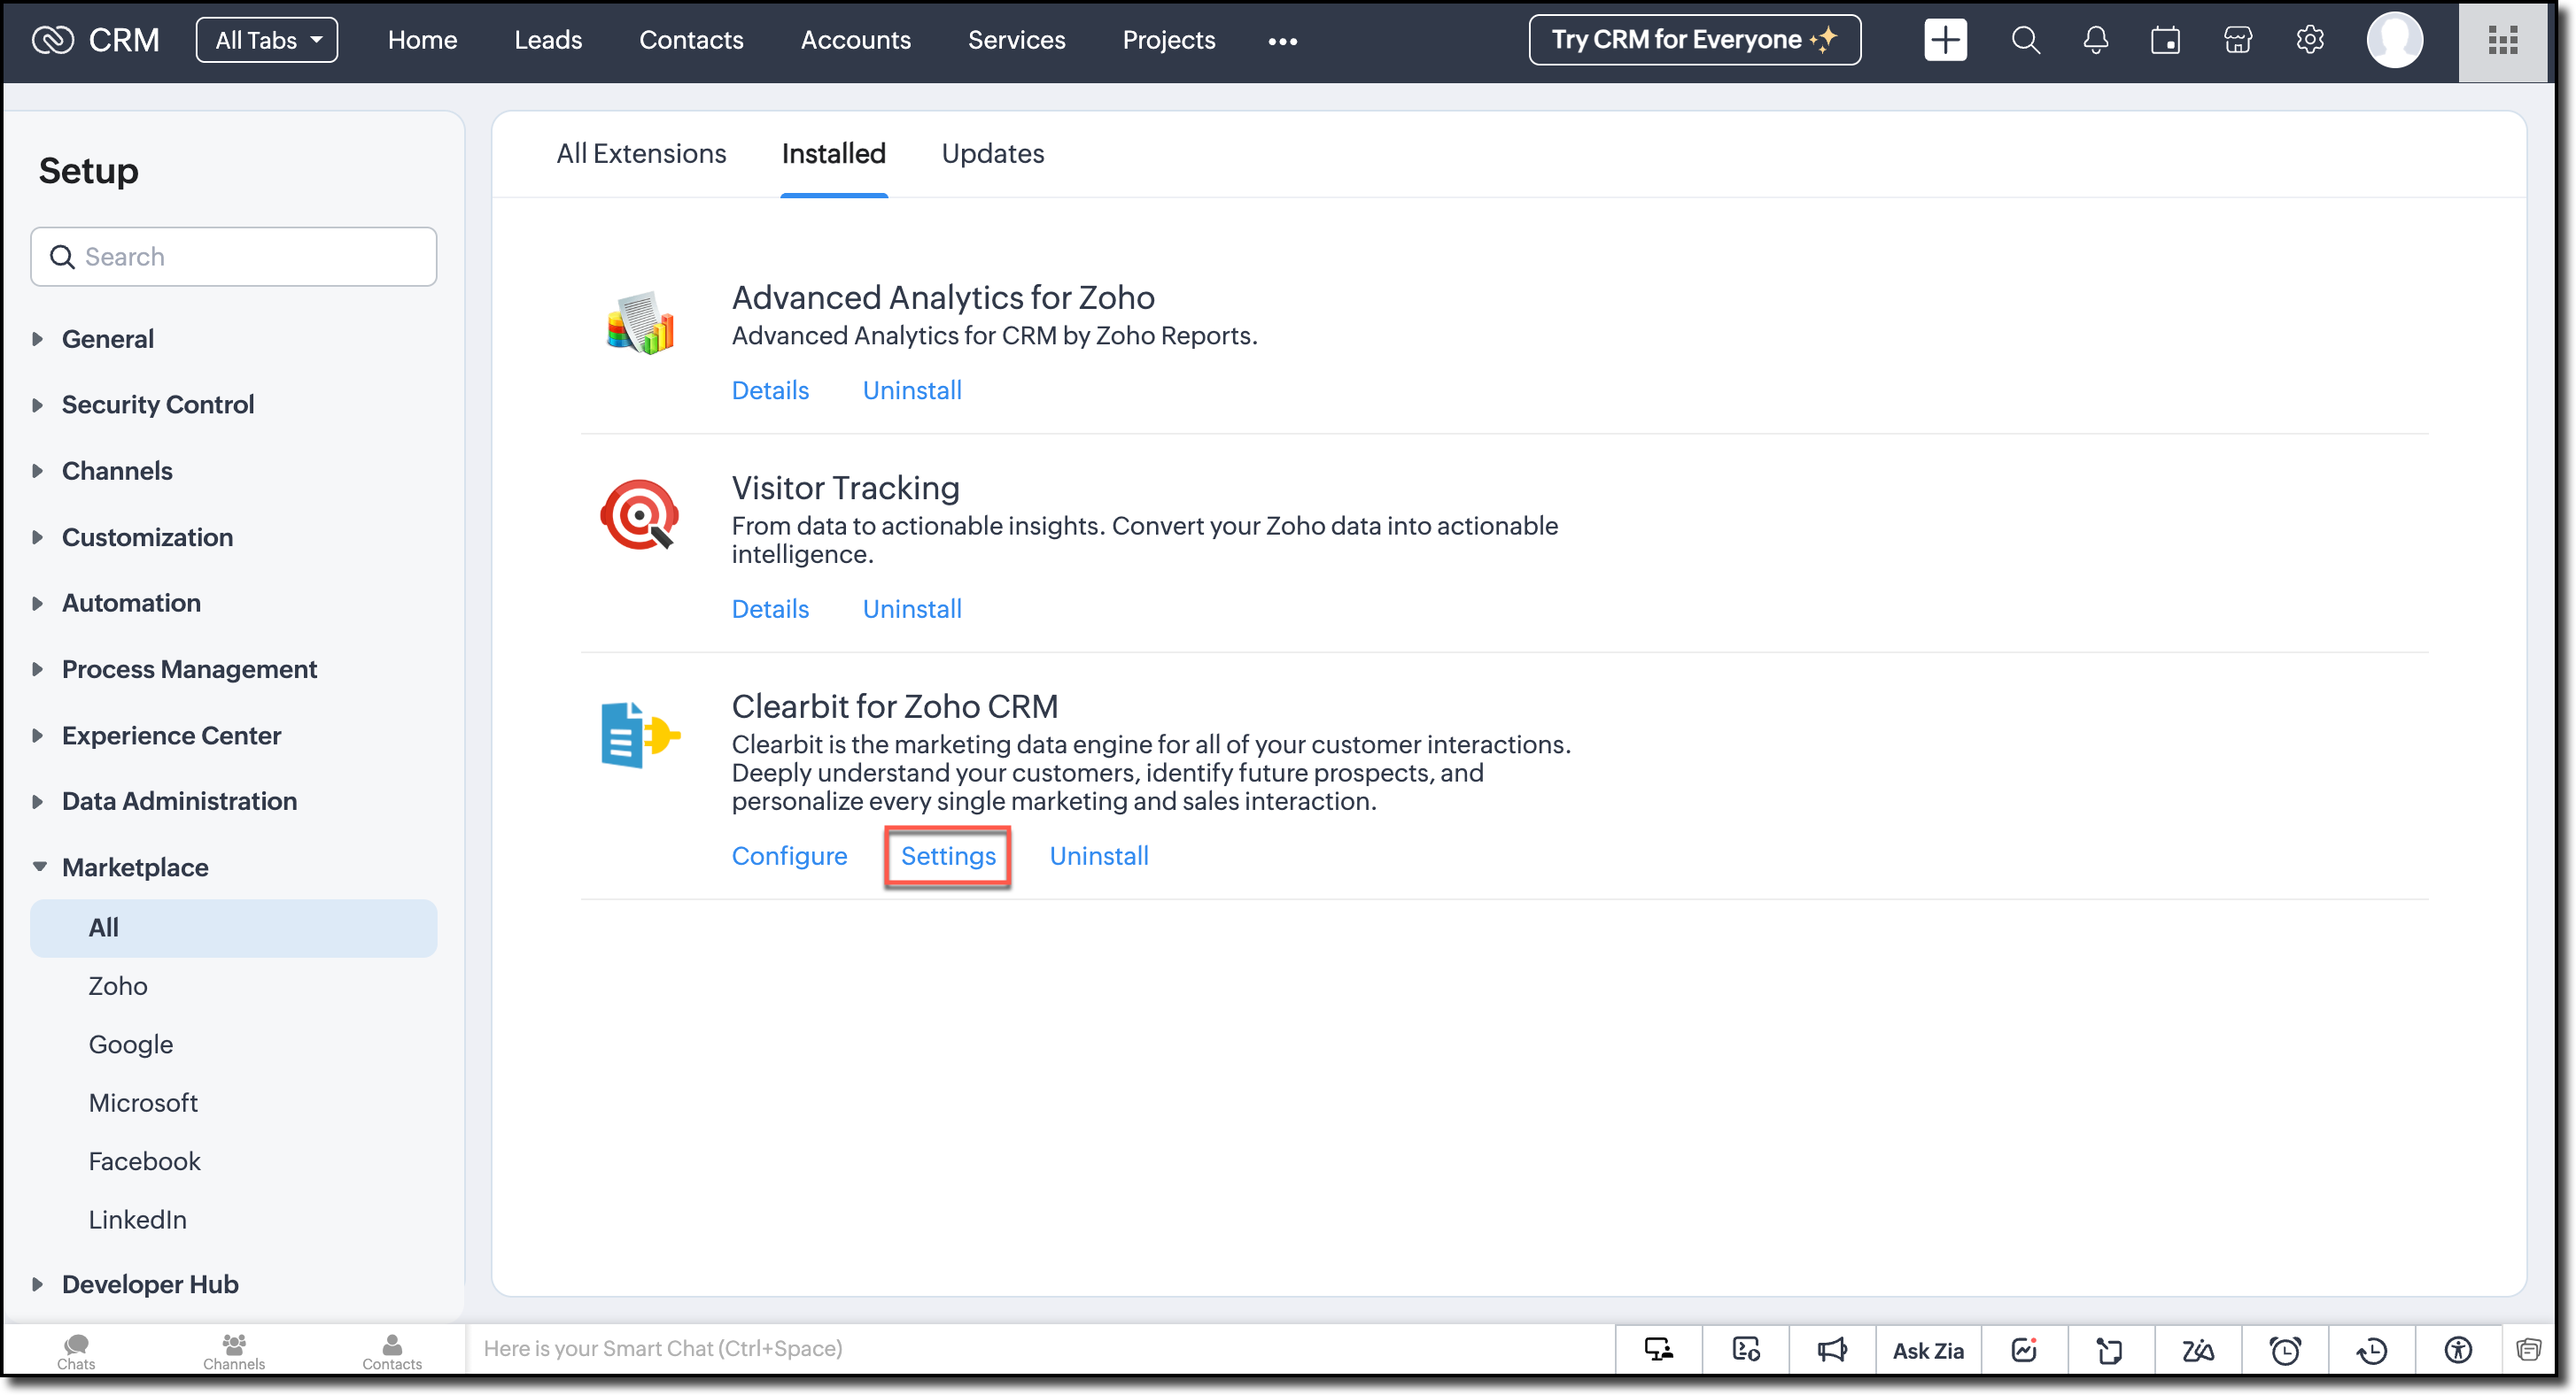This screenshot has width=2576, height=1395.
Task: Open the reminders alarm clock icon
Action: pyautogui.click(x=2284, y=1350)
